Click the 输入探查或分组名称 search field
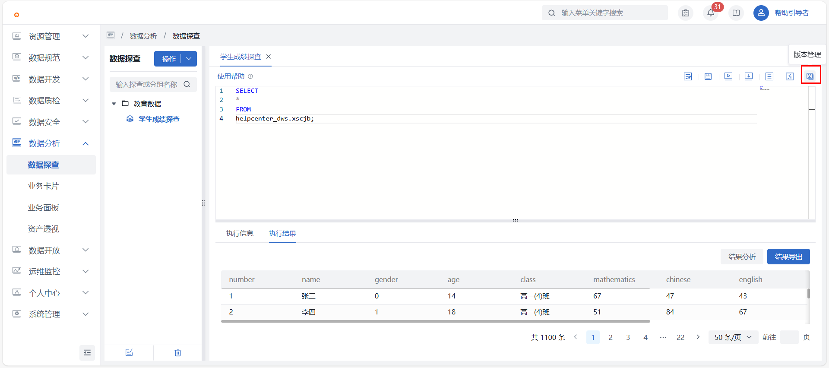The width and height of the screenshot is (829, 368). pyautogui.click(x=153, y=84)
